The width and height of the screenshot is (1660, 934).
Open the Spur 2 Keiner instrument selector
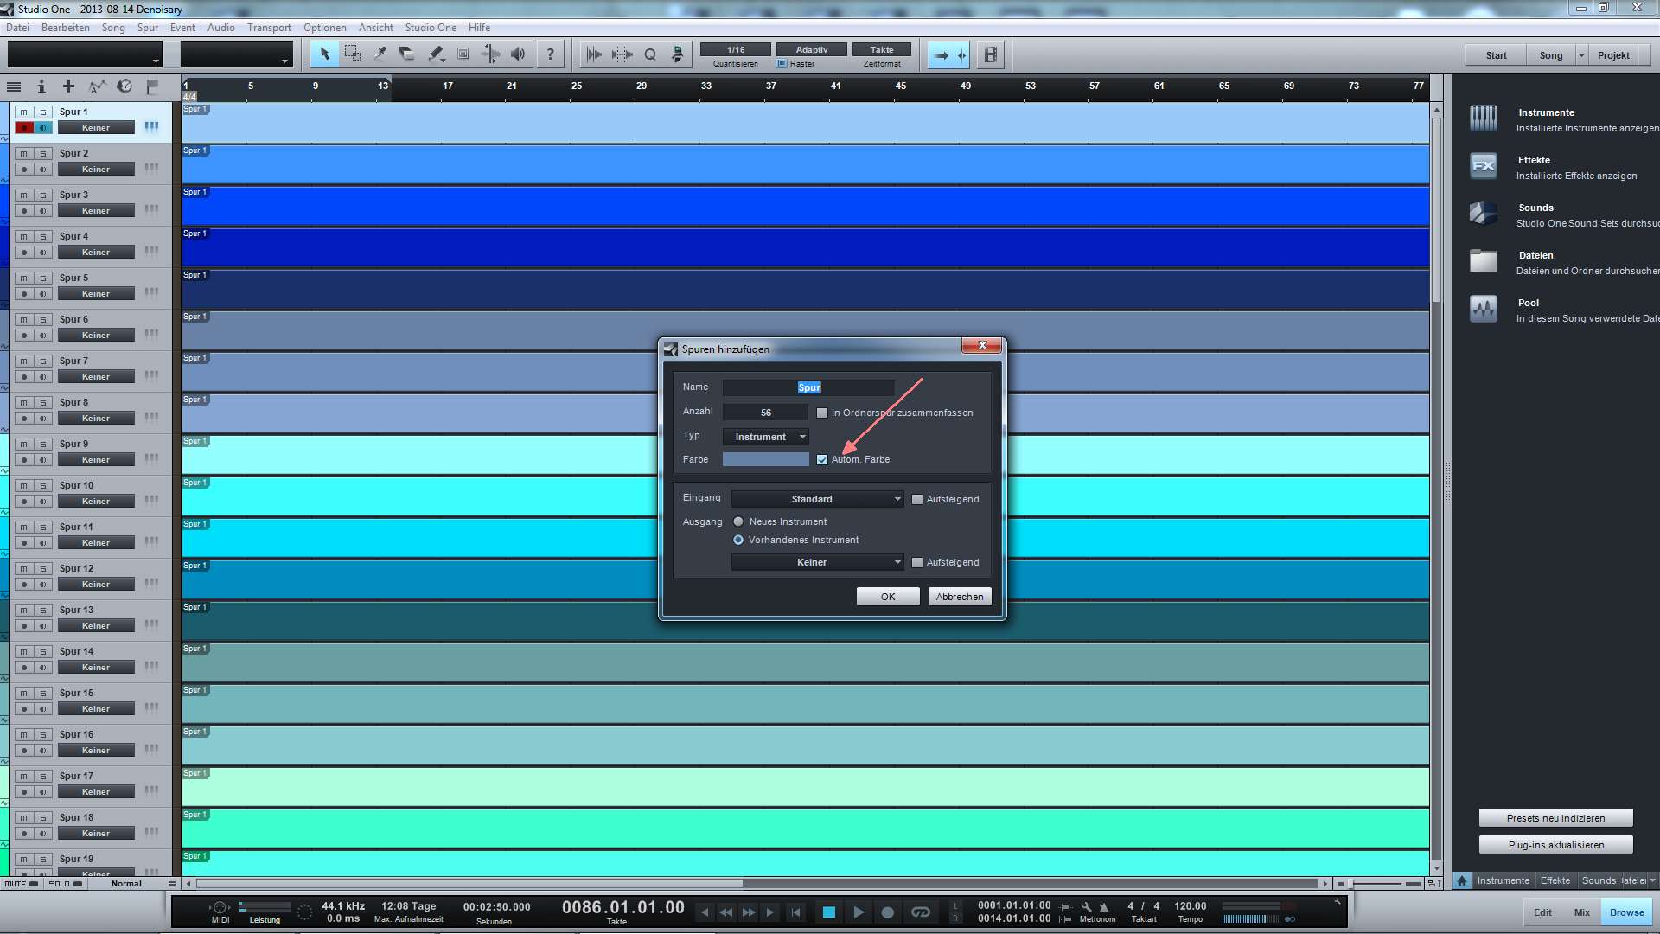tap(96, 169)
